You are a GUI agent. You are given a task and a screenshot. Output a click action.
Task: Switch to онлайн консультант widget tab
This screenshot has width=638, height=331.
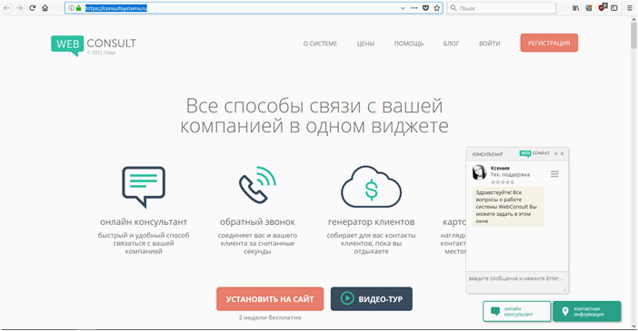(x=517, y=312)
